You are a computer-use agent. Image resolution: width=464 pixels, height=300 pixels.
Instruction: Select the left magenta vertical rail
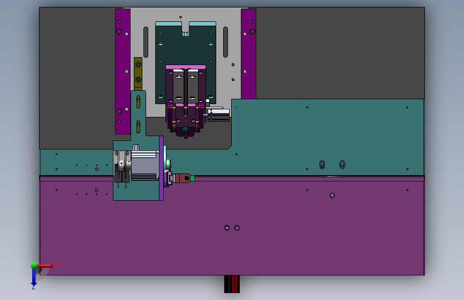tap(123, 72)
